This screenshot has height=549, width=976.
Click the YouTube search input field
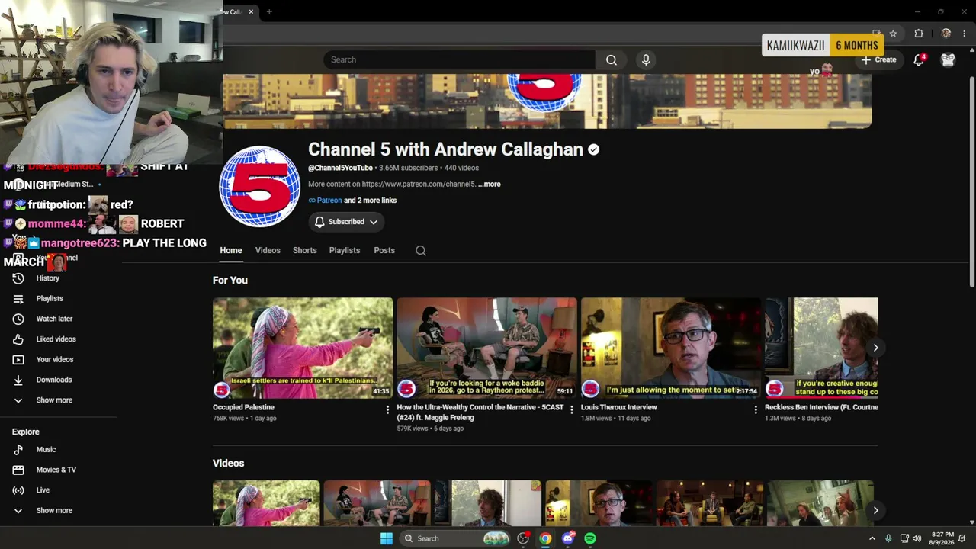pyautogui.click(x=459, y=59)
